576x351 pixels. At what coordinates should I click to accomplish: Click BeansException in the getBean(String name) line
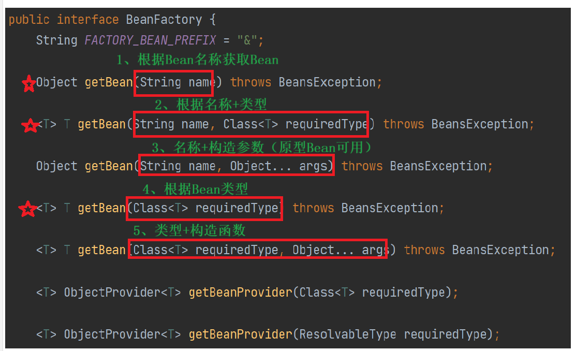pos(327,82)
